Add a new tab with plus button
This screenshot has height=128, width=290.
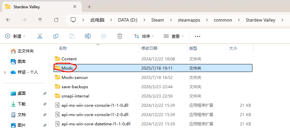[89, 7]
